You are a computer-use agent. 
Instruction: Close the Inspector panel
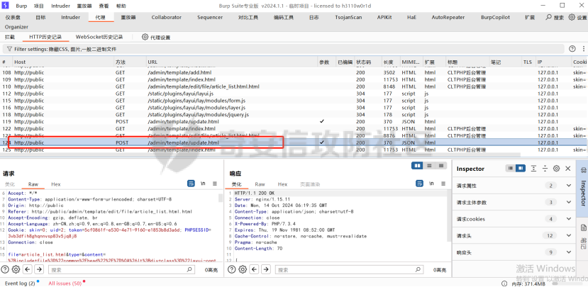coord(568,169)
